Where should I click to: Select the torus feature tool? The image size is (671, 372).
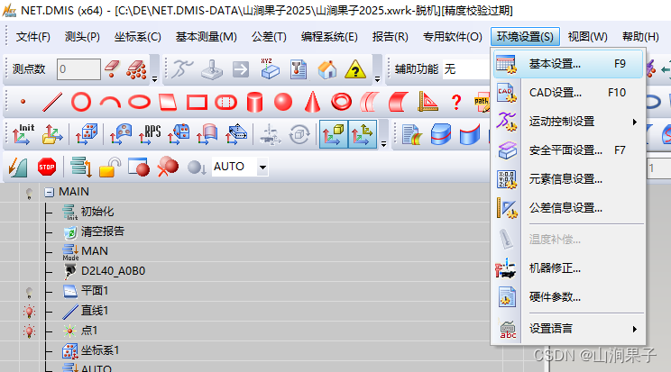341,102
